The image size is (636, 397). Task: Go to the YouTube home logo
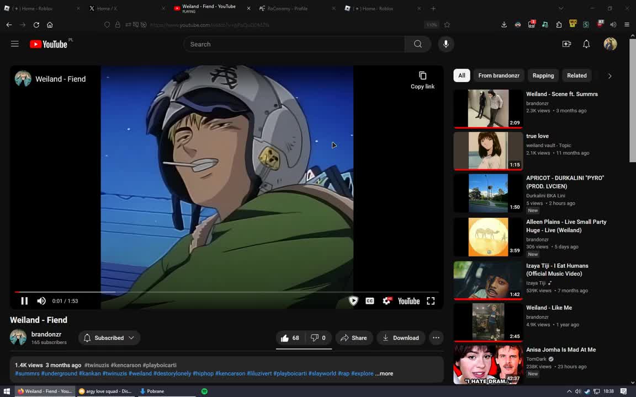click(48, 44)
